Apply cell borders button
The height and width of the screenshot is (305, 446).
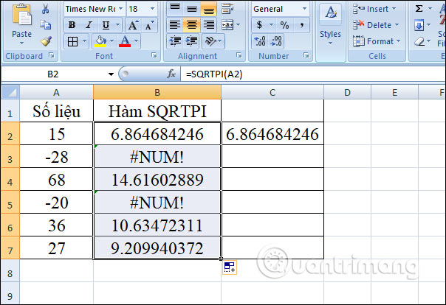pos(72,41)
